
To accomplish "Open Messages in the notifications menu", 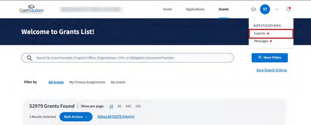I will [x=261, y=41].
